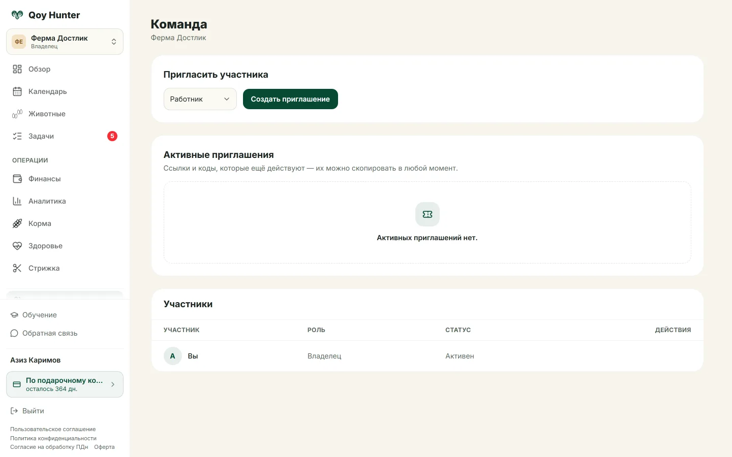Click the A avatar in participants row
732x457 pixels.
173,356
